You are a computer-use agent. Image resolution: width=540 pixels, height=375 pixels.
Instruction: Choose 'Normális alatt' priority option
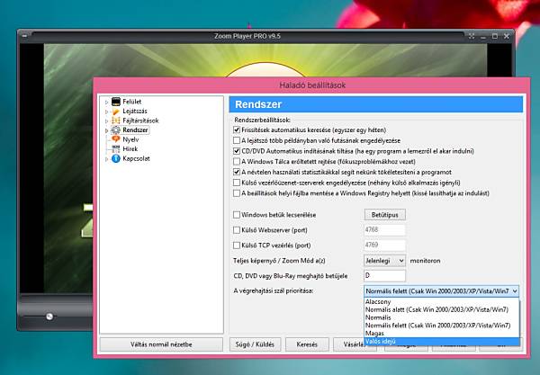(442, 309)
